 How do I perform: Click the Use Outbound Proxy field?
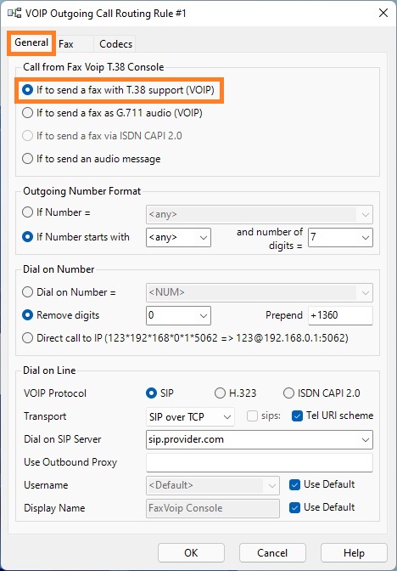(x=260, y=462)
